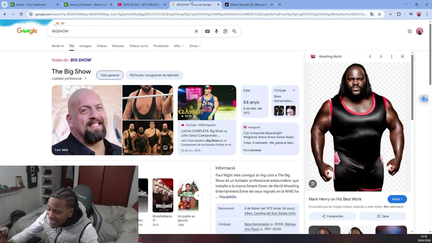
Task: Search inside image with Lens button
Action: pos(313,184)
